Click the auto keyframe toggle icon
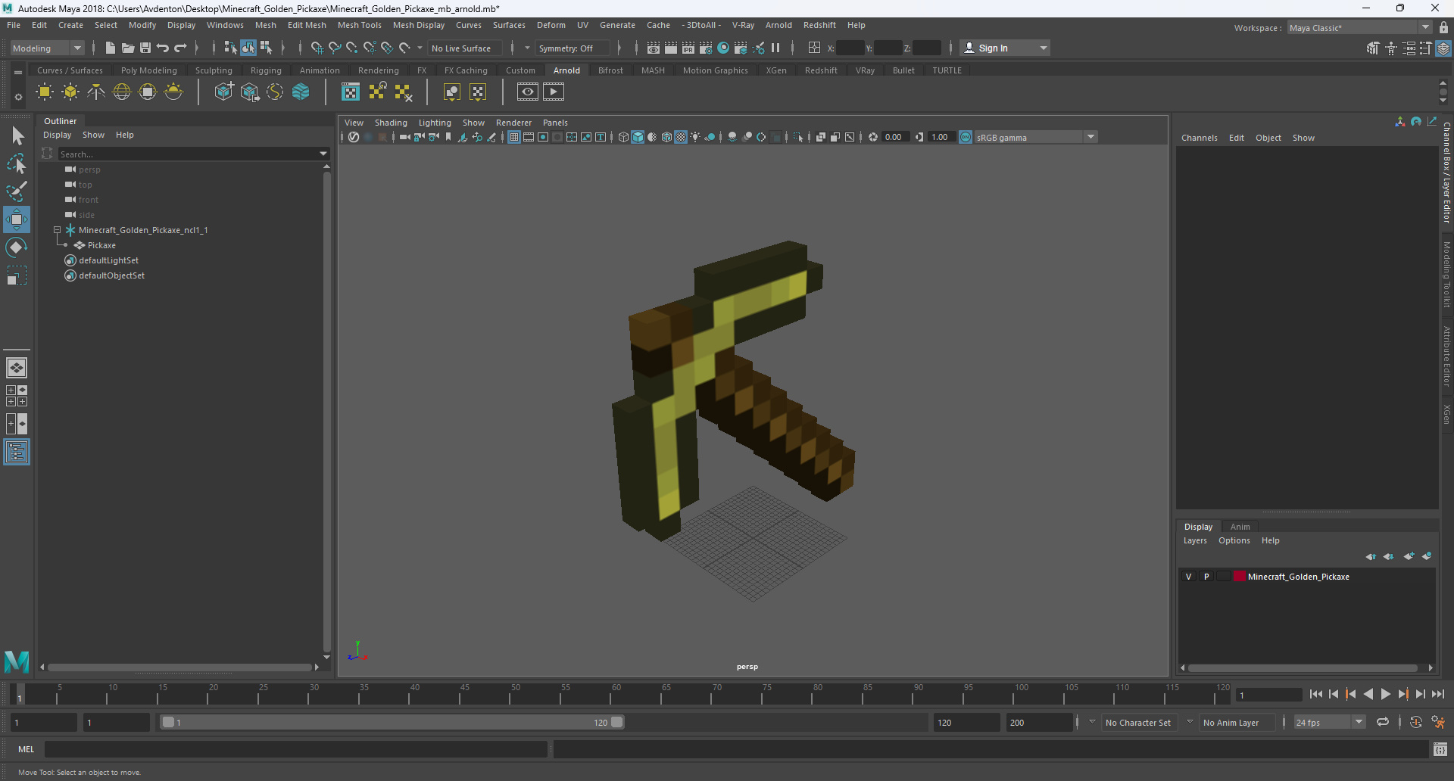 [x=1416, y=723]
